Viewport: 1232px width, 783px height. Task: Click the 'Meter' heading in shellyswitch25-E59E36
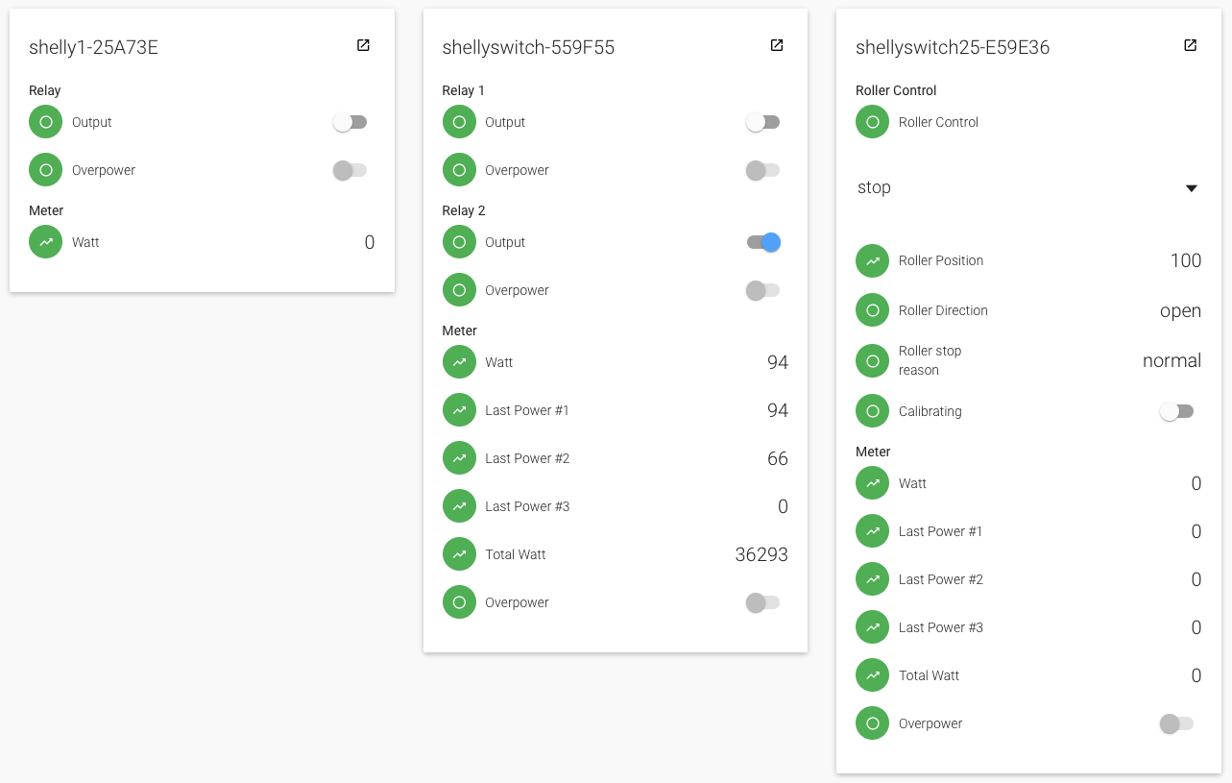[873, 452]
